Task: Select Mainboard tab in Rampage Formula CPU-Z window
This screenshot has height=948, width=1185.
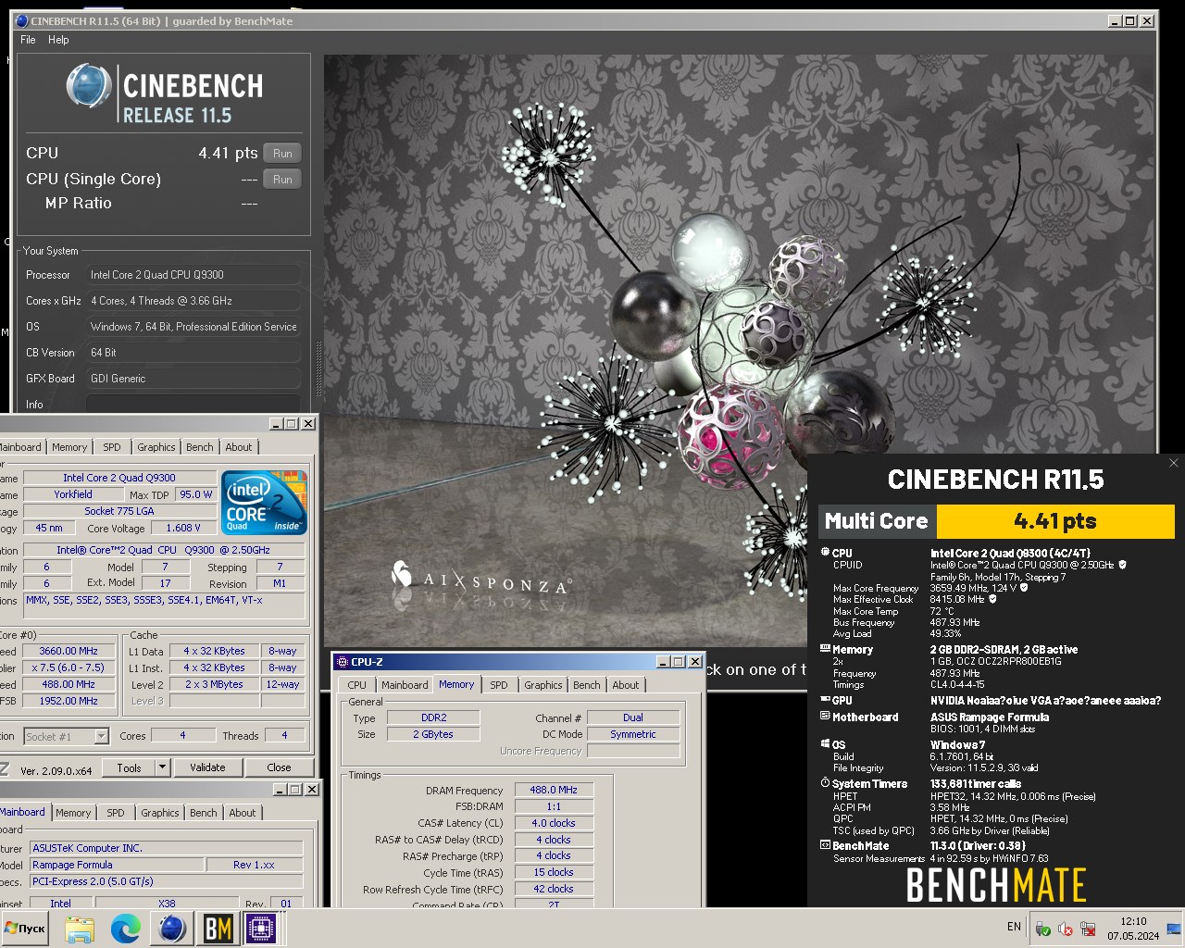Action: (x=23, y=812)
